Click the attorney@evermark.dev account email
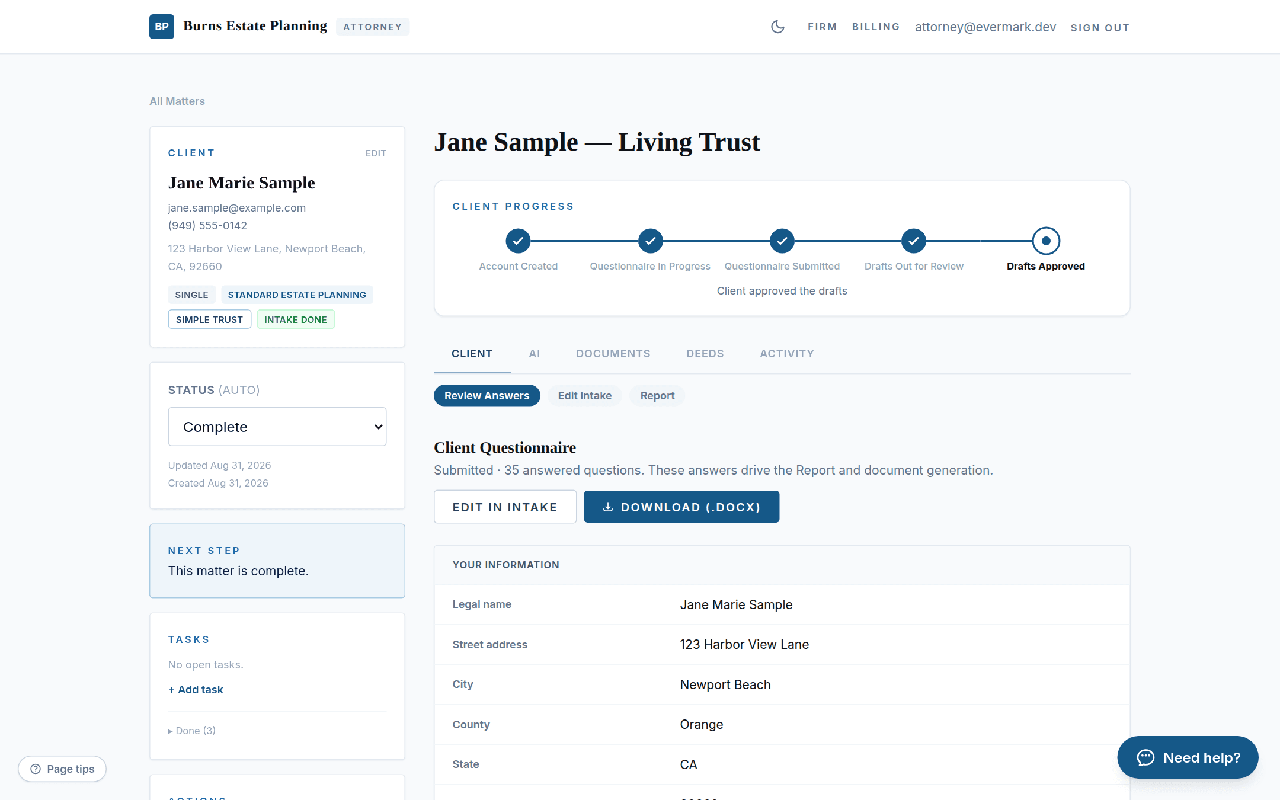The image size is (1280, 800). 985,27
